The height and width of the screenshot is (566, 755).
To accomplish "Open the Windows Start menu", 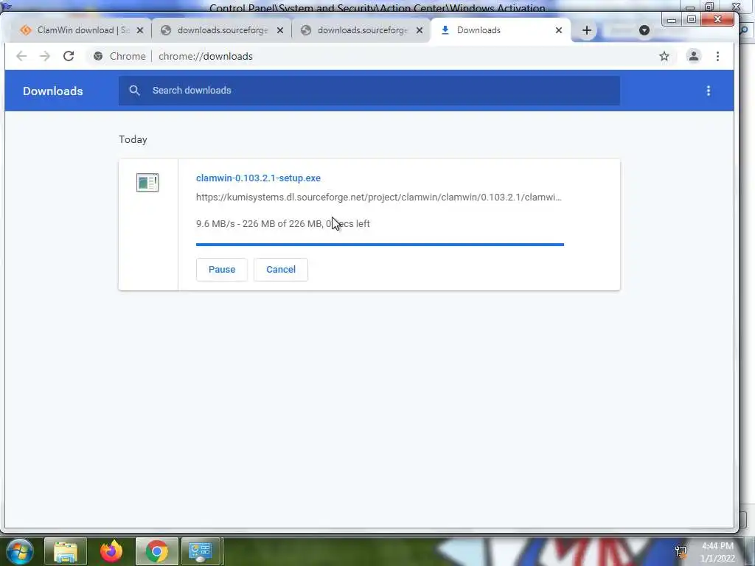I will [18, 551].
